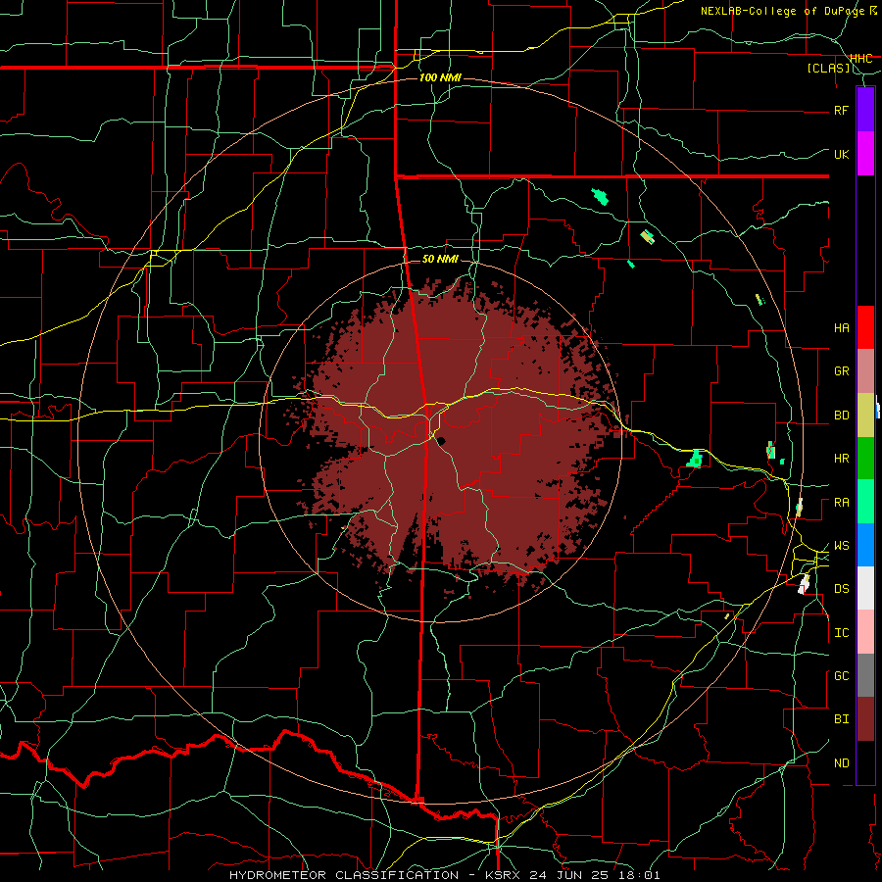Click the HHC product code text

coord(860,58)
